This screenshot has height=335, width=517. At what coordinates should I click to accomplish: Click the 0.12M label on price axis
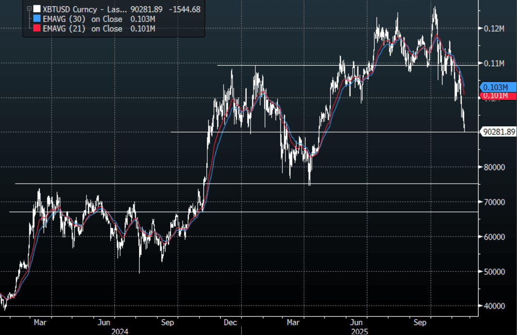coord(494,29)
